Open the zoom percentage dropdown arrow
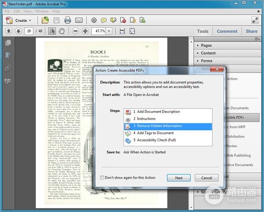 pyautogui.click(x=109, y=31)
